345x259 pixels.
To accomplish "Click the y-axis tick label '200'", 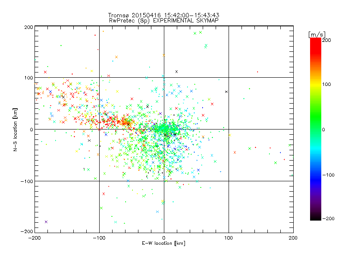I will 28,27.
